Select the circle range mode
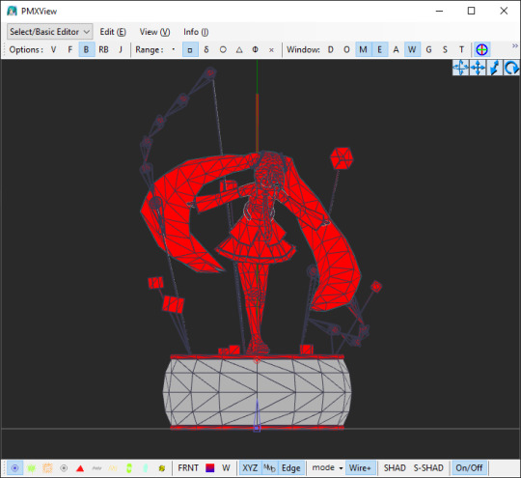Screen dimensions: 521x478 [223, 49]
